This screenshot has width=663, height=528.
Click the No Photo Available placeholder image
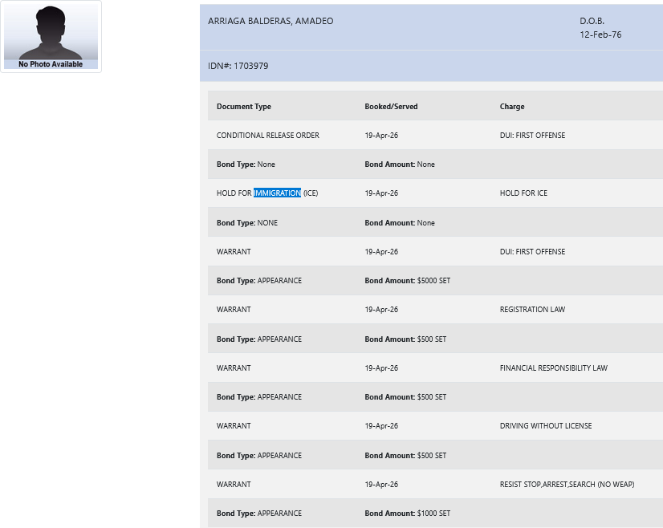click(x=51, y=37)
